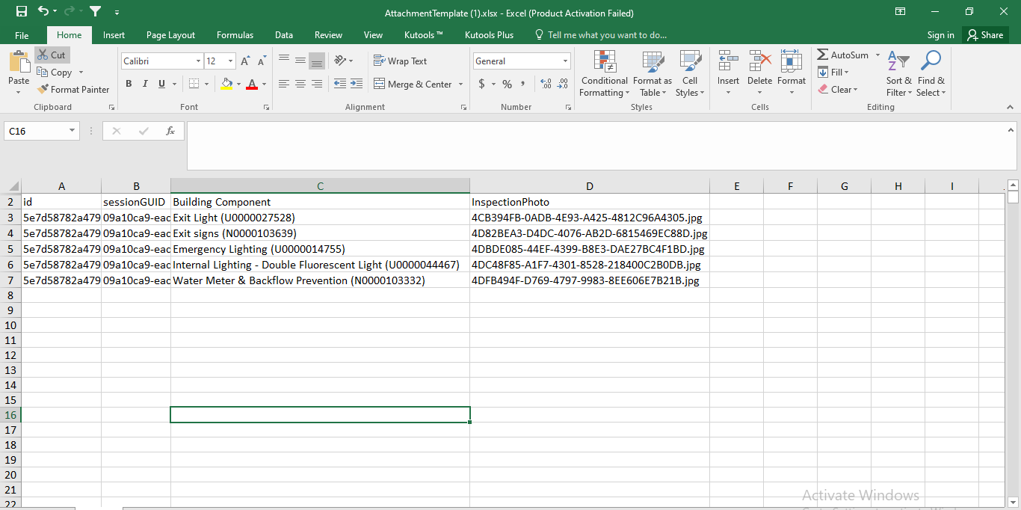Expand the General number format dropdown
The height and width of the screenshot is (510, 1021).
[565, 61]
